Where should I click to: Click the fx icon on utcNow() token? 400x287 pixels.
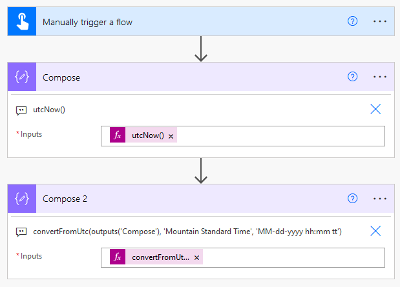(118, 135)
